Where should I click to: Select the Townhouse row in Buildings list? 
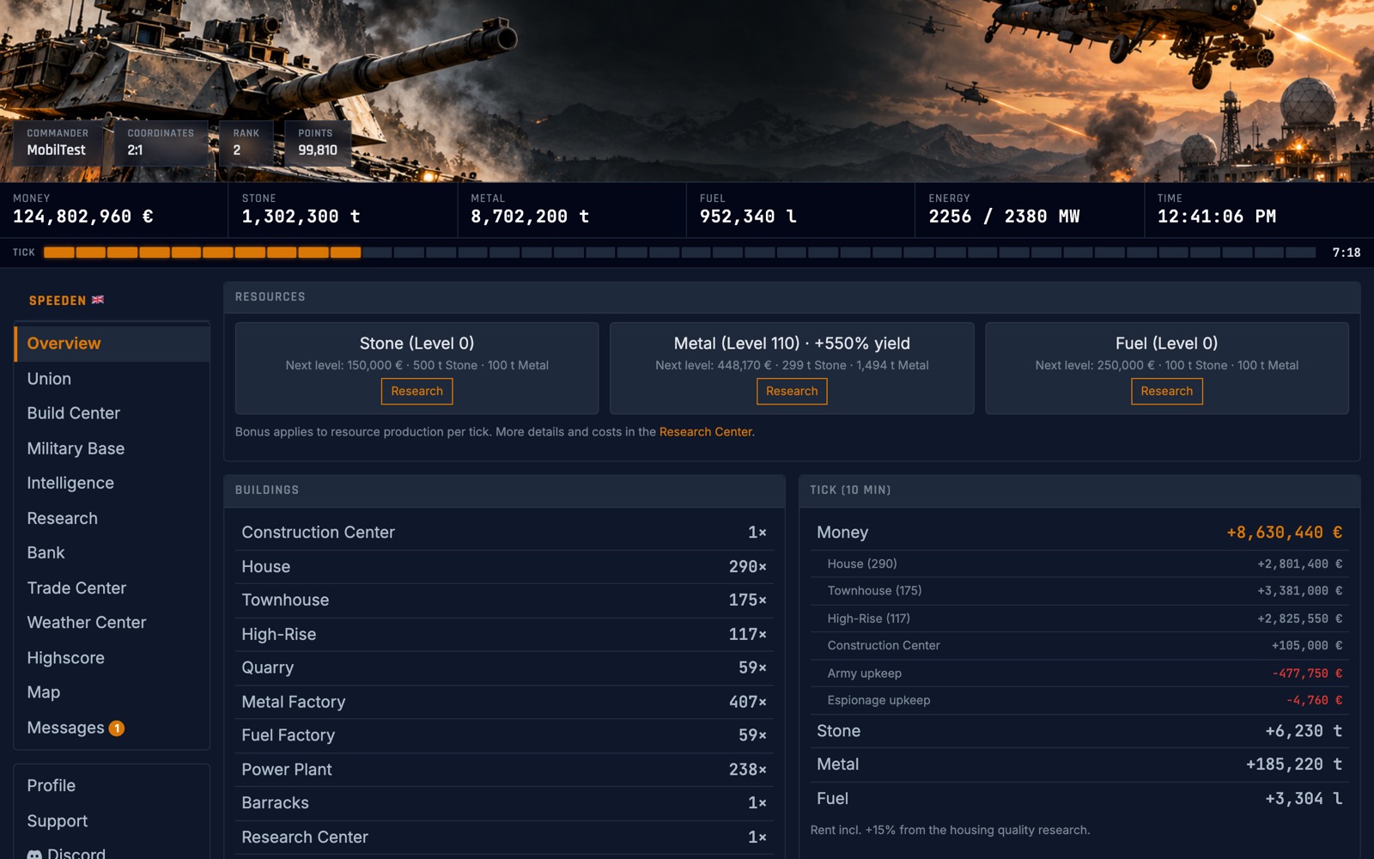point(504,600)
